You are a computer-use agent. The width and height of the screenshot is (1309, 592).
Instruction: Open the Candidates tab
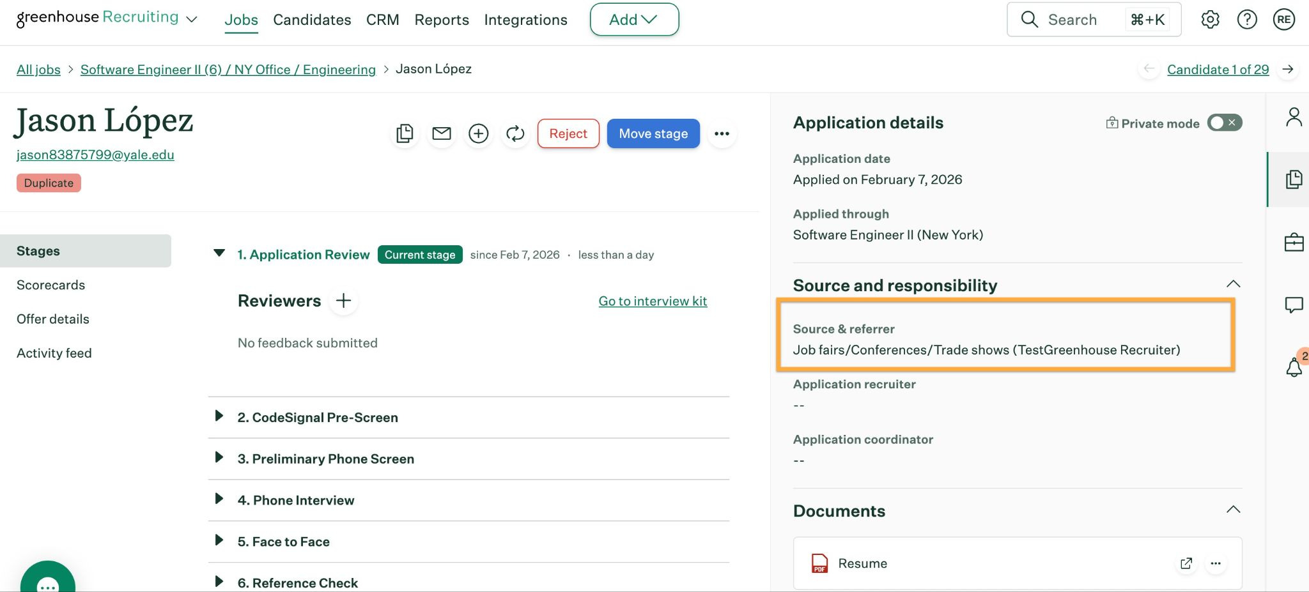312,20
